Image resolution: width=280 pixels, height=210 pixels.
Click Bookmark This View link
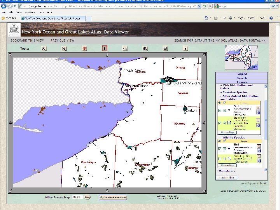point(27,40)
